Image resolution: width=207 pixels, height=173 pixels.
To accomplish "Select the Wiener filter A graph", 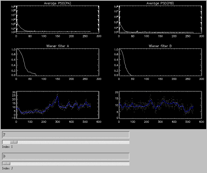I will (57, 62).
